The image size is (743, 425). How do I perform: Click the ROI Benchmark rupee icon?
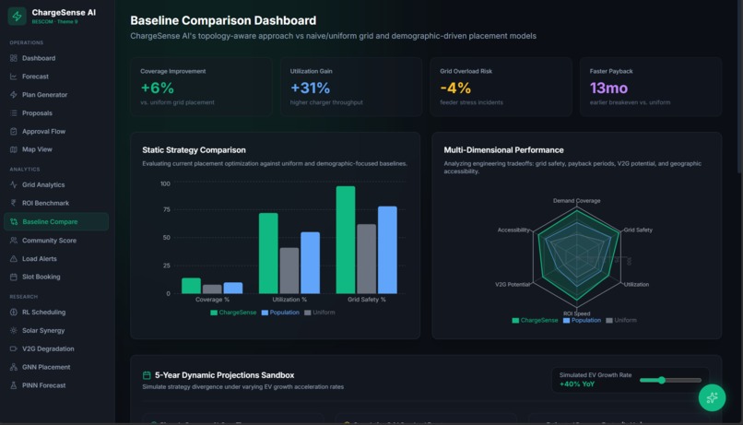pyautogui.click(x=13, y=203)
